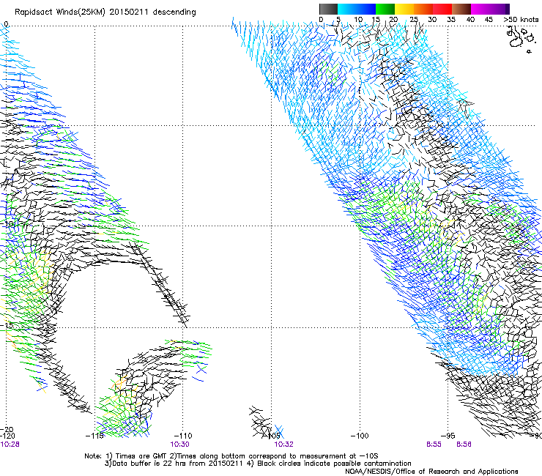Select the orange 25-30 knots legend segment
542x476 pixels.
point(423,9)
